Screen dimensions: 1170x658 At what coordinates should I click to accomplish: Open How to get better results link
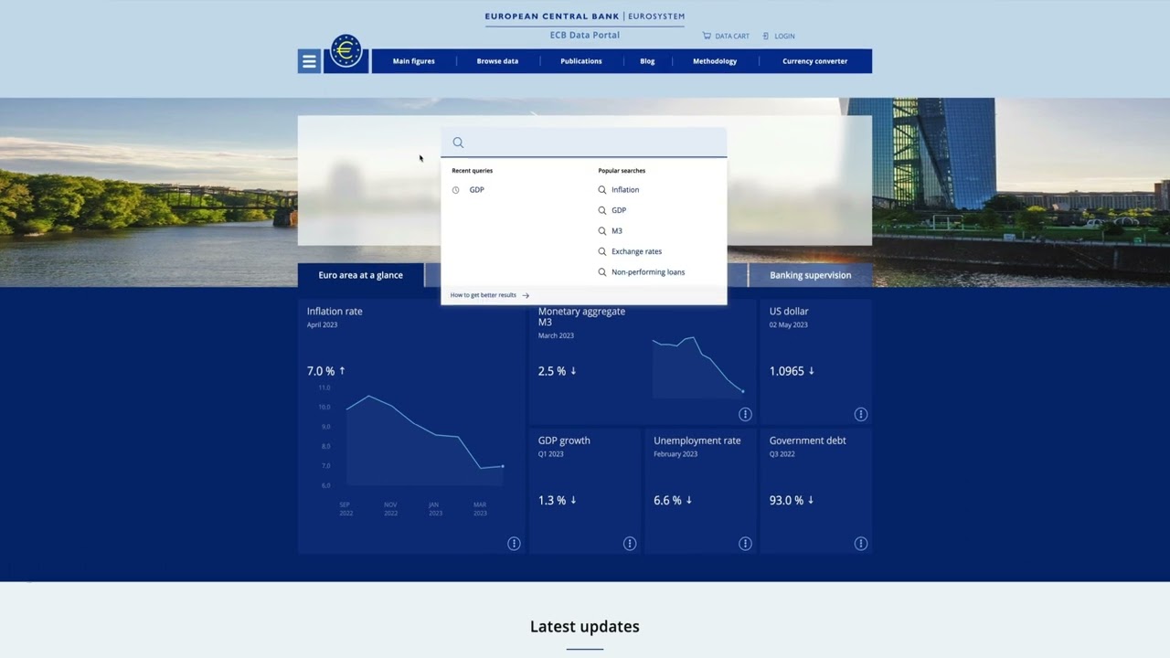point(484,295)
